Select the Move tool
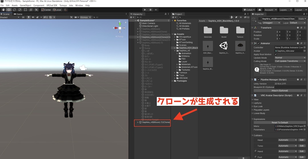 [x=9, y=10]
